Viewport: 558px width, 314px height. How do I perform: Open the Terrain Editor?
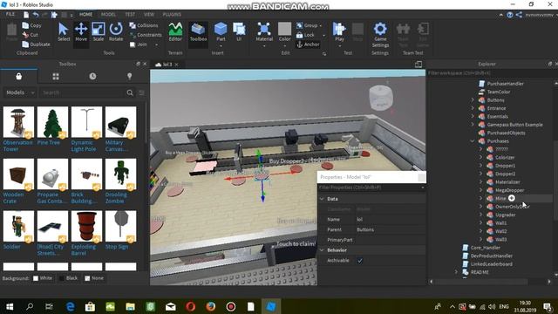pyautogui.click(x=175, y=32)
